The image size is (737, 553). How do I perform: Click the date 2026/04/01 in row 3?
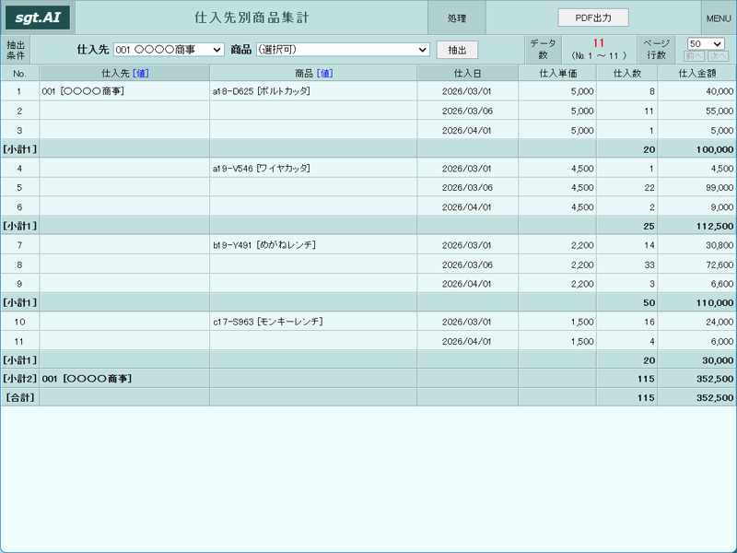pos(467,130)
